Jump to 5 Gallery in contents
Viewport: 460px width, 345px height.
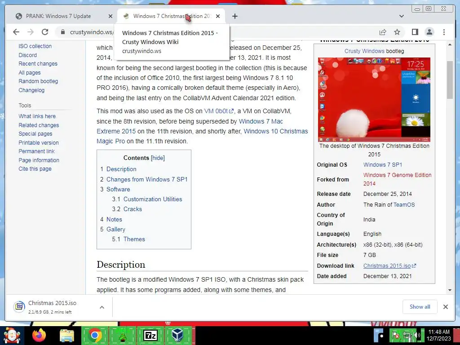pyautogui.click(x=113, y=230)
